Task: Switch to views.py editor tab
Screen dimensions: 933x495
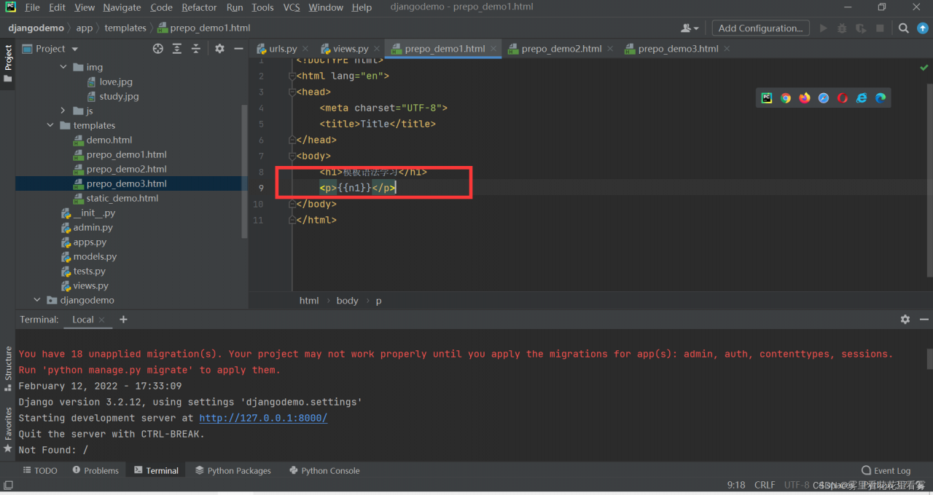Action: (350, 49)
